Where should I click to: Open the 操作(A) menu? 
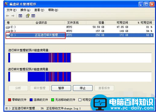(x=25, y=10)
